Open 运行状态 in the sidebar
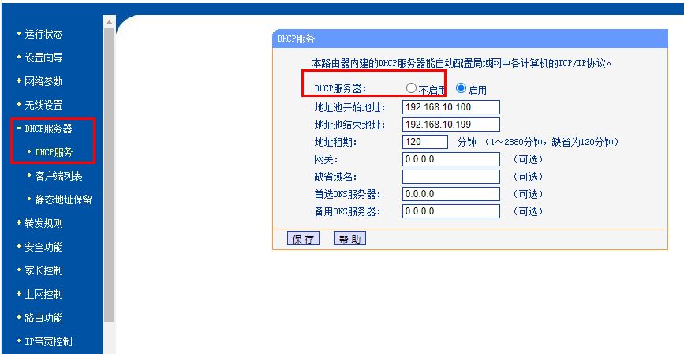The height and width of the screenshot is (354, 684). [x=43, y=34]
